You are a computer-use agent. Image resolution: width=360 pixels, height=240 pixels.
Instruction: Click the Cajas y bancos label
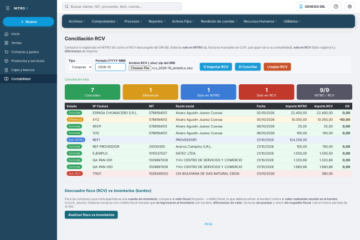click(x=23, y=70)
